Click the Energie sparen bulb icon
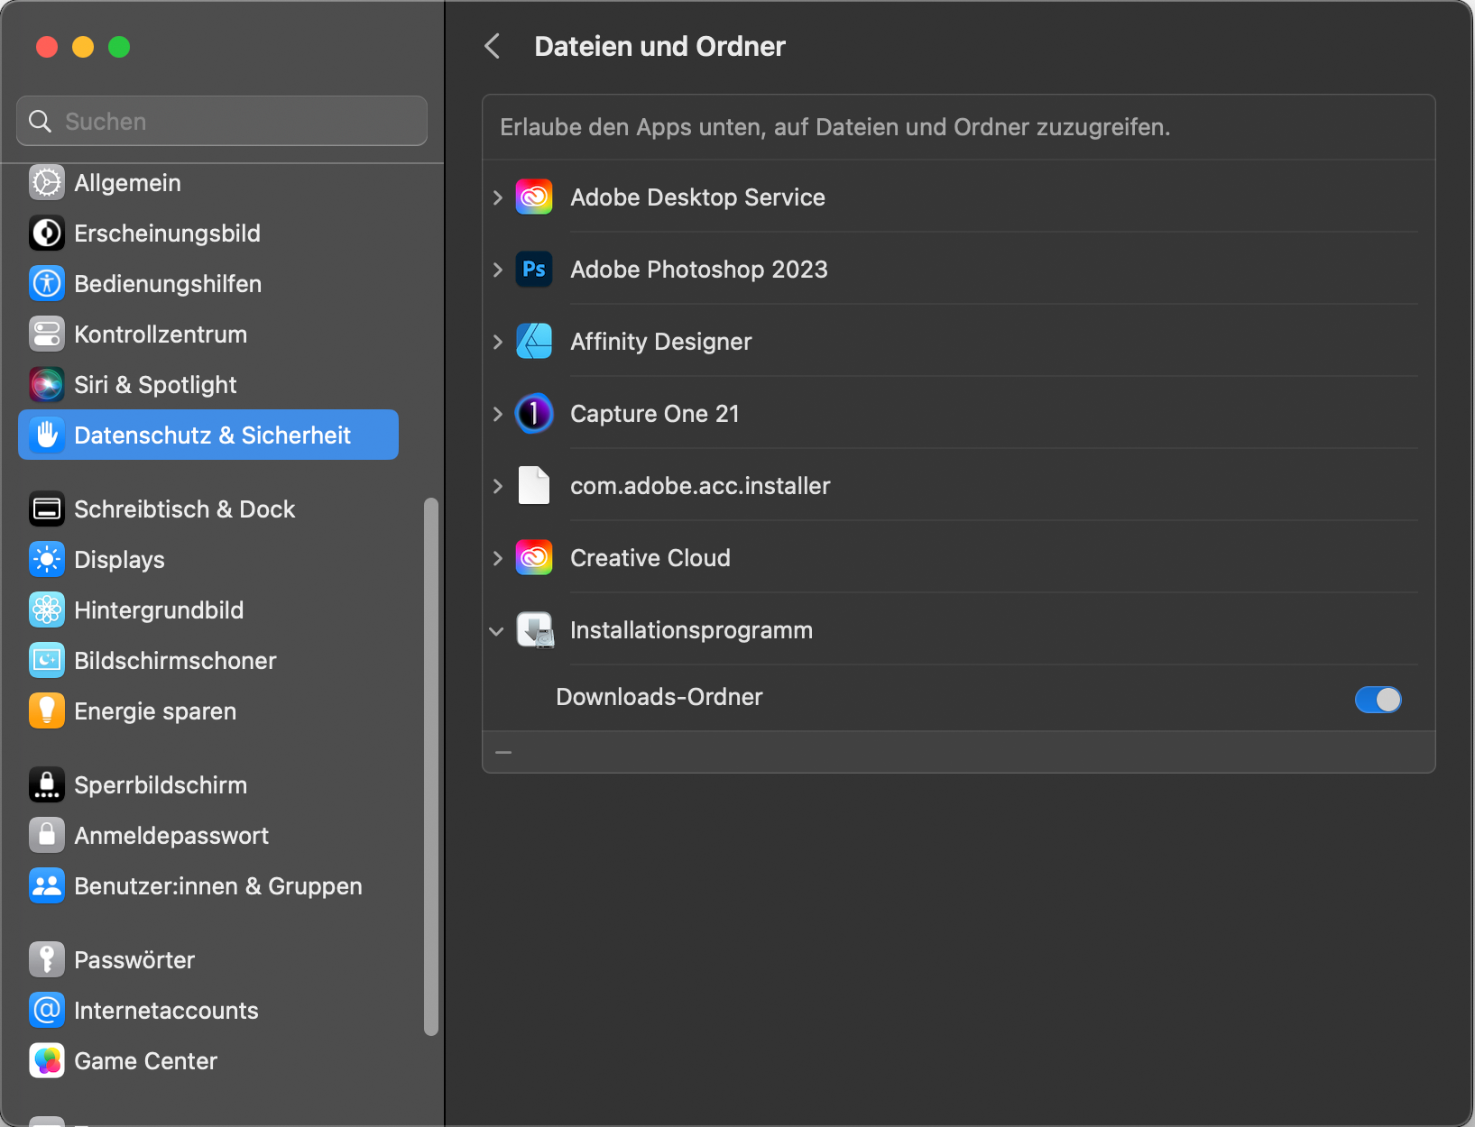Screen dimensions: 1475x1127 pyautogui.click(x=47, y=711)
